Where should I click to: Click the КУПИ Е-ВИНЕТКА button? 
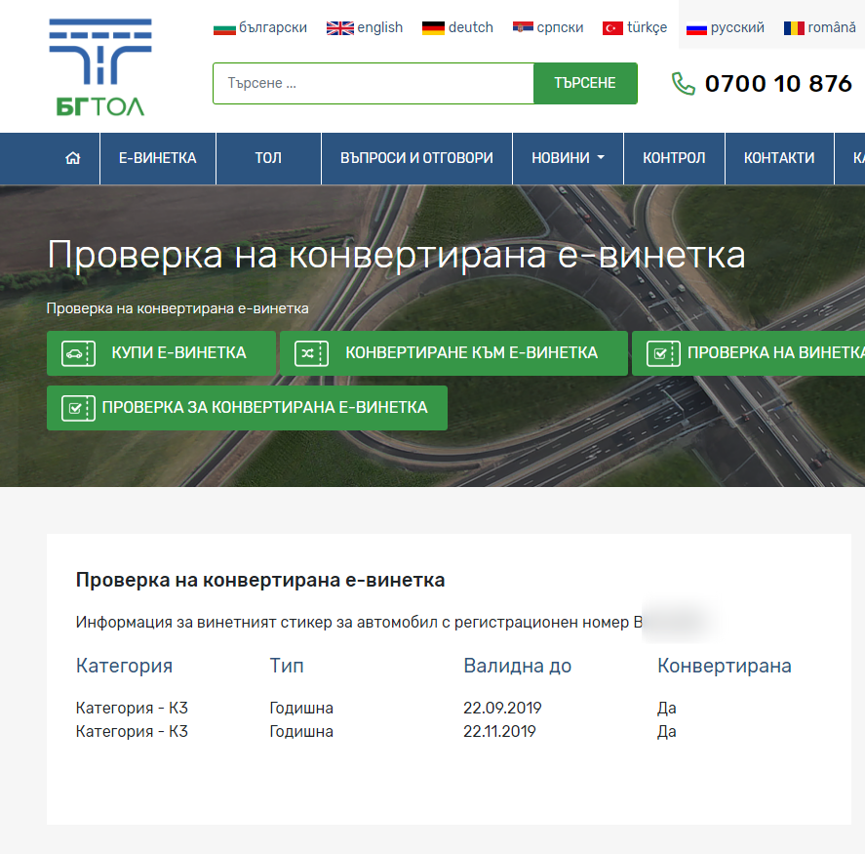click(161, 353)
